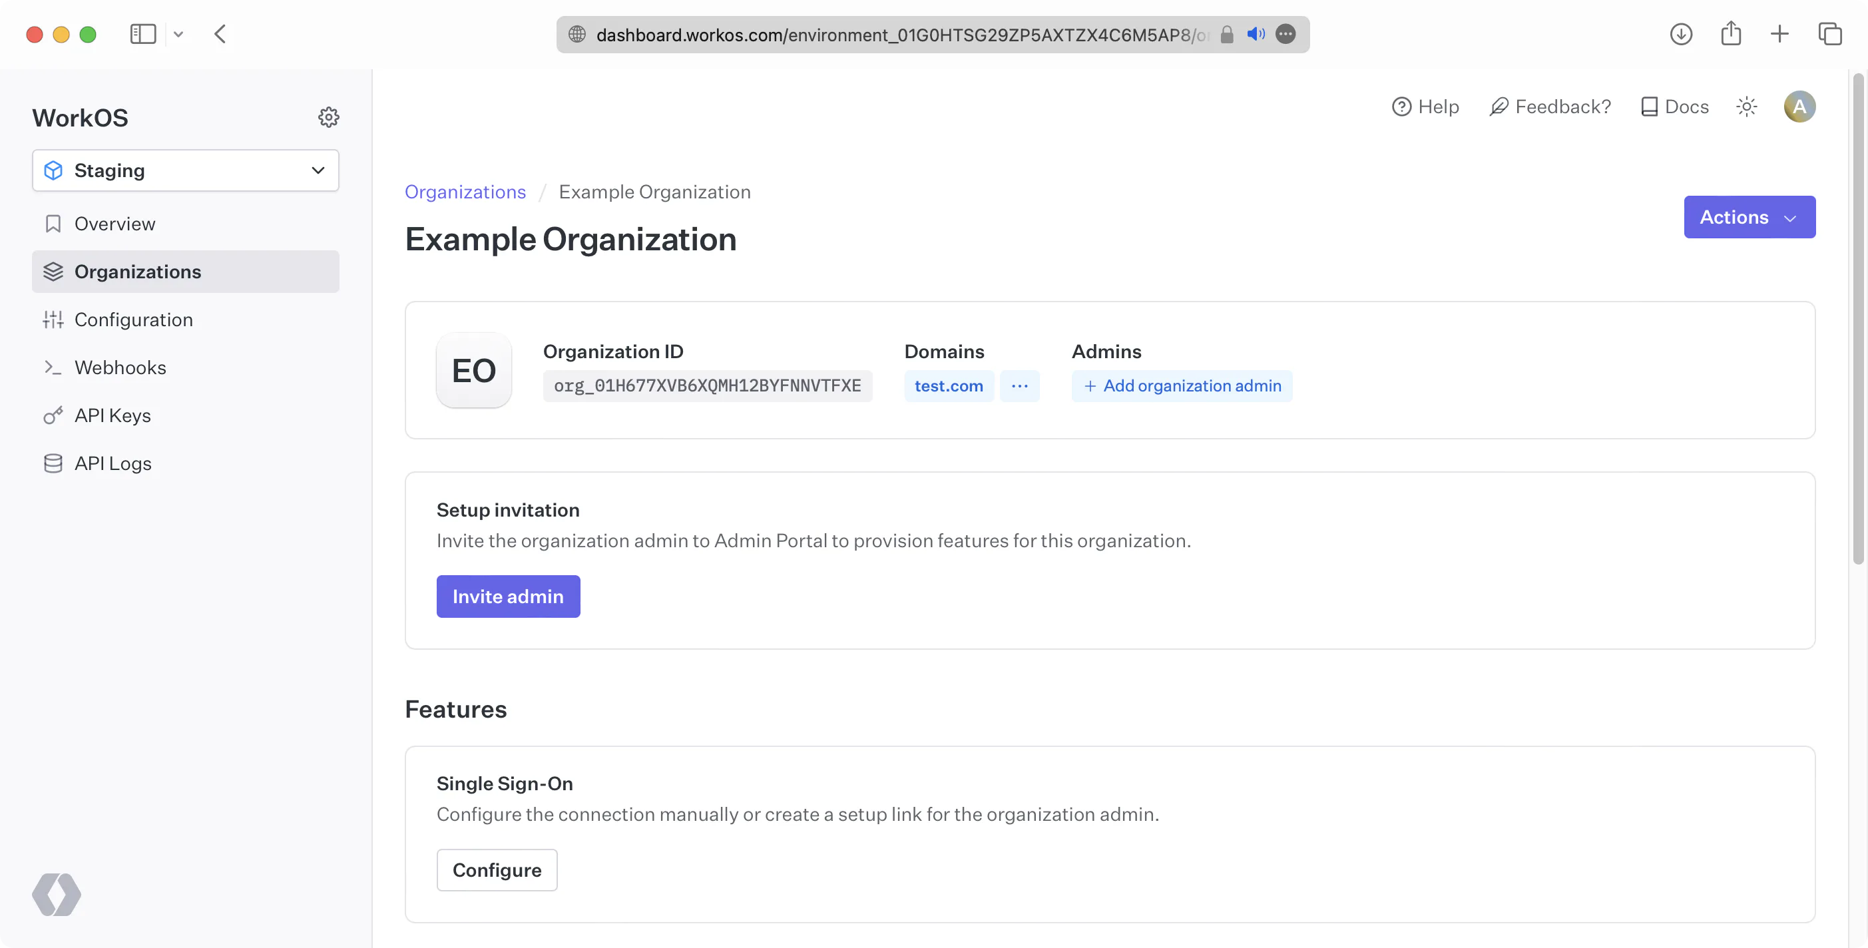Image resolution: width=1868 pixels, height=948 pixels.
Task: Click the WorkOS logo at sidebar bottom
Action: [x=57, y=893]
